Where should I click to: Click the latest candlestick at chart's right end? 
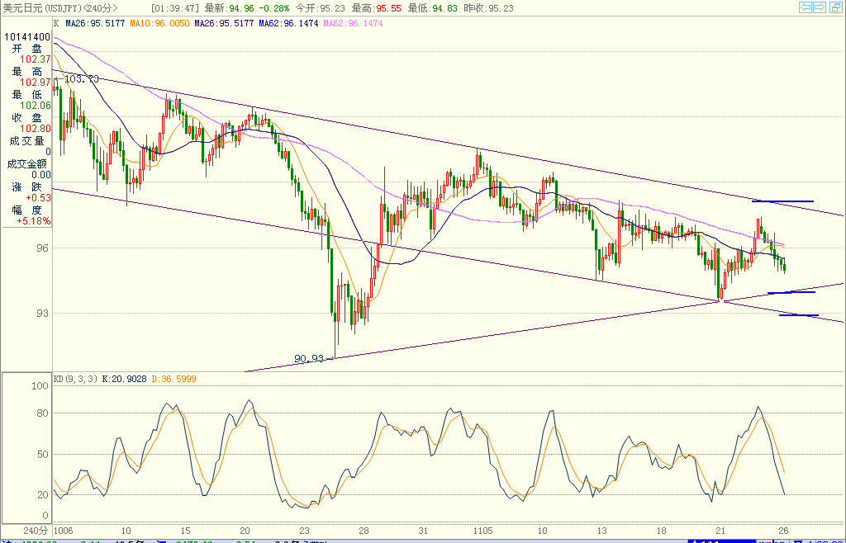tap(784, 265)
